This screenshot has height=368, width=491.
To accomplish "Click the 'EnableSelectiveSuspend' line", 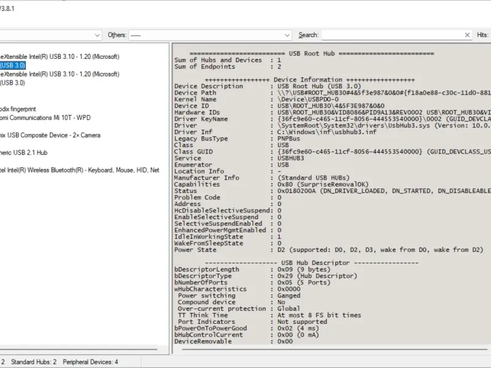I will (228, 217).
